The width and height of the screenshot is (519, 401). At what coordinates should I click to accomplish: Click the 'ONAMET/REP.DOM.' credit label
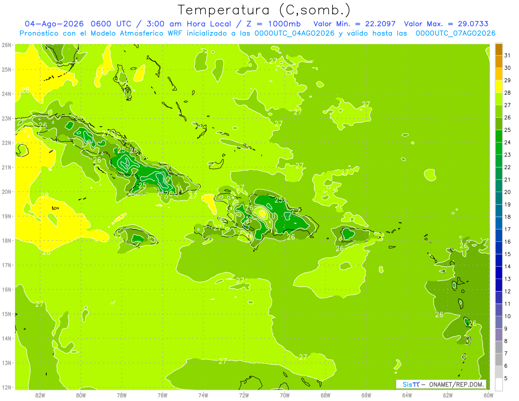(x=457, y=384)
